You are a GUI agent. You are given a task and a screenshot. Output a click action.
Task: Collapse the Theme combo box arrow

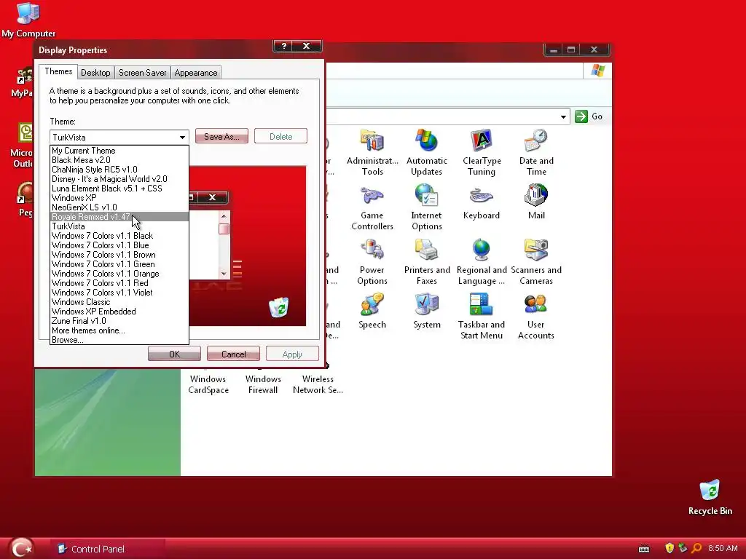point(182,138)
